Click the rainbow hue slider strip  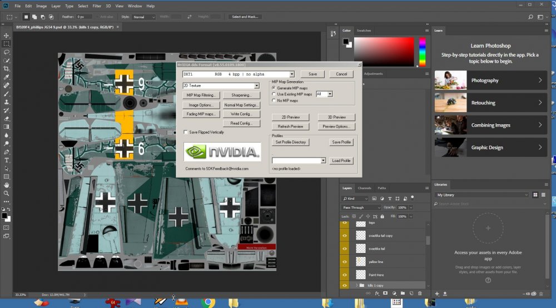pyautogui.click(x=422, y=52)
